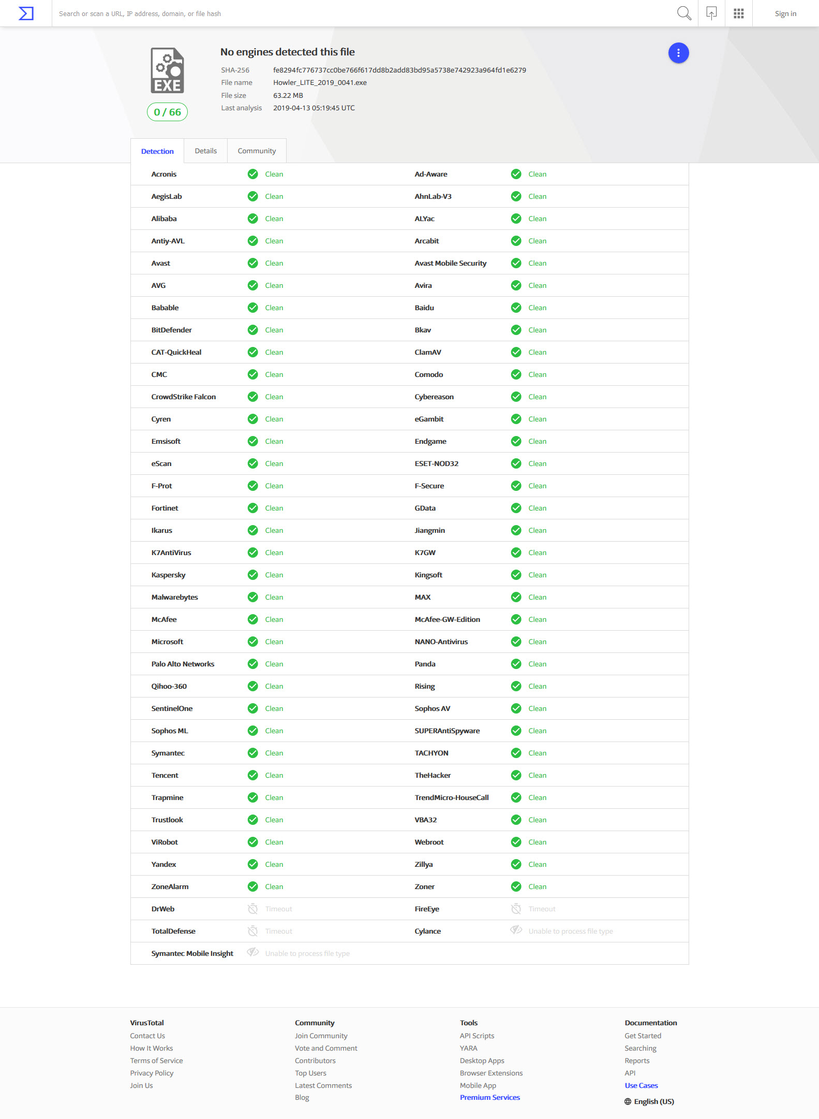
Task: Open the Community tab
Action: click(x=257, y=151)
